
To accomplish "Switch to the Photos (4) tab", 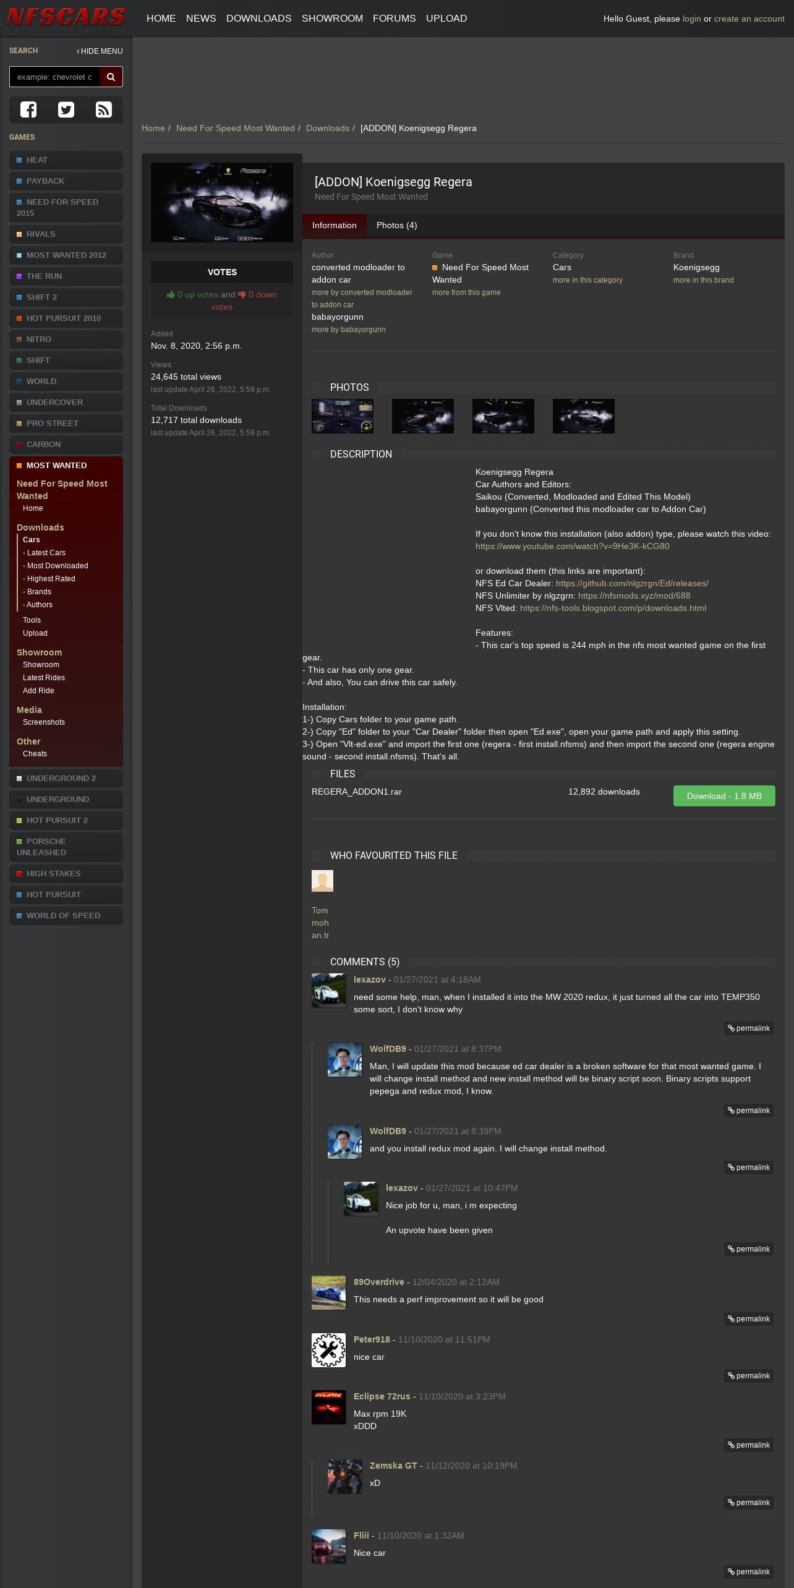I will (397, 226).
